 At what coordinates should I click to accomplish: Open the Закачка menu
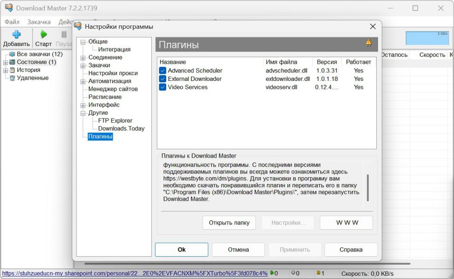[x=39, y=22]
